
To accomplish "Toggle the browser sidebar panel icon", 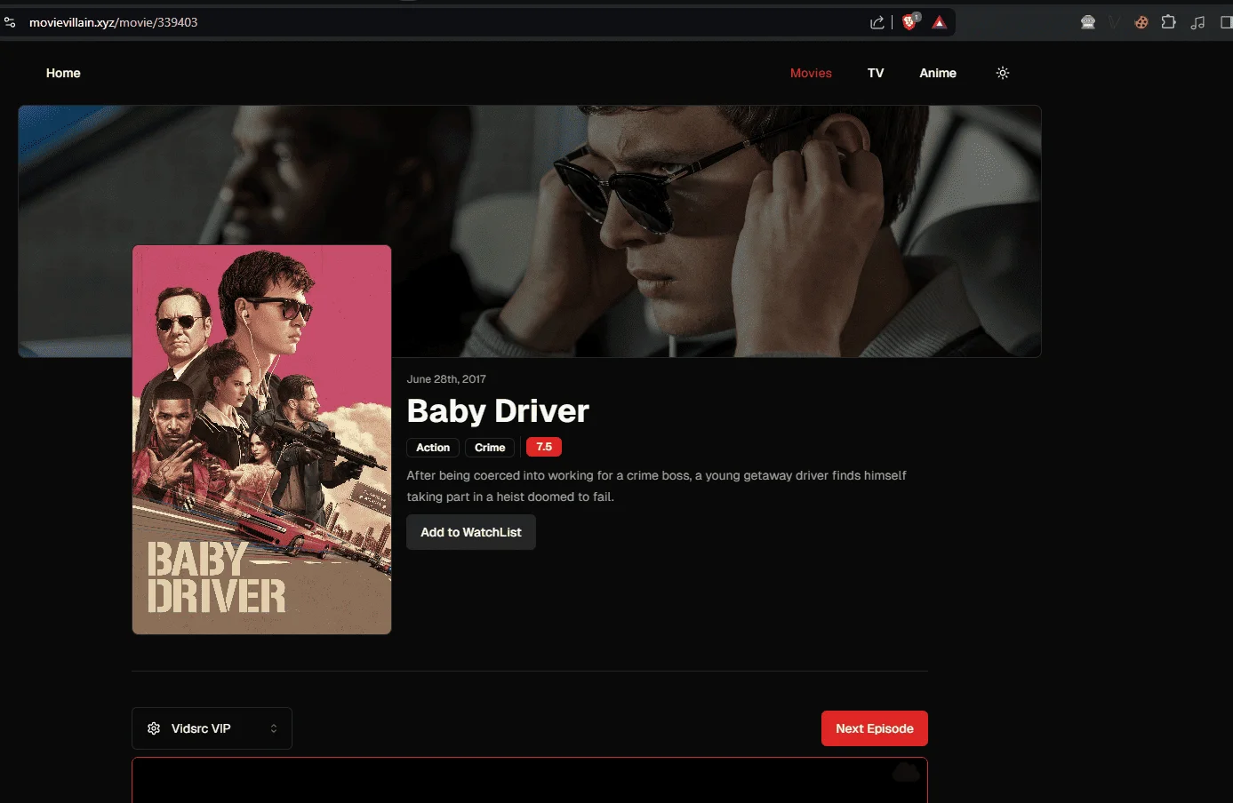I will point(1227,22).
